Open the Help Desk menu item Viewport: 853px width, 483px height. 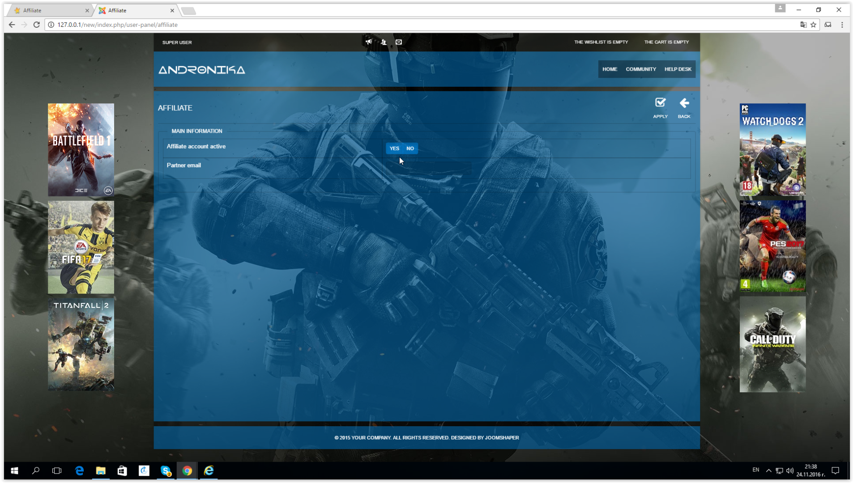(678, 69)
